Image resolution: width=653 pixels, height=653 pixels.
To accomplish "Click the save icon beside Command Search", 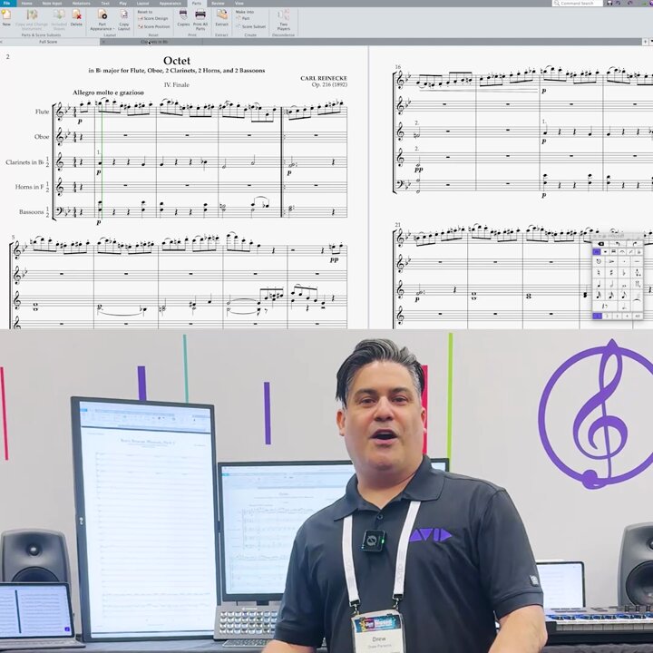I will point(609,3).
